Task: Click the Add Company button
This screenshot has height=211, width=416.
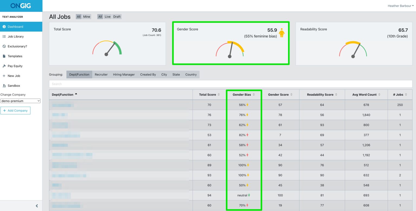Action: click(x=15, y=110)
